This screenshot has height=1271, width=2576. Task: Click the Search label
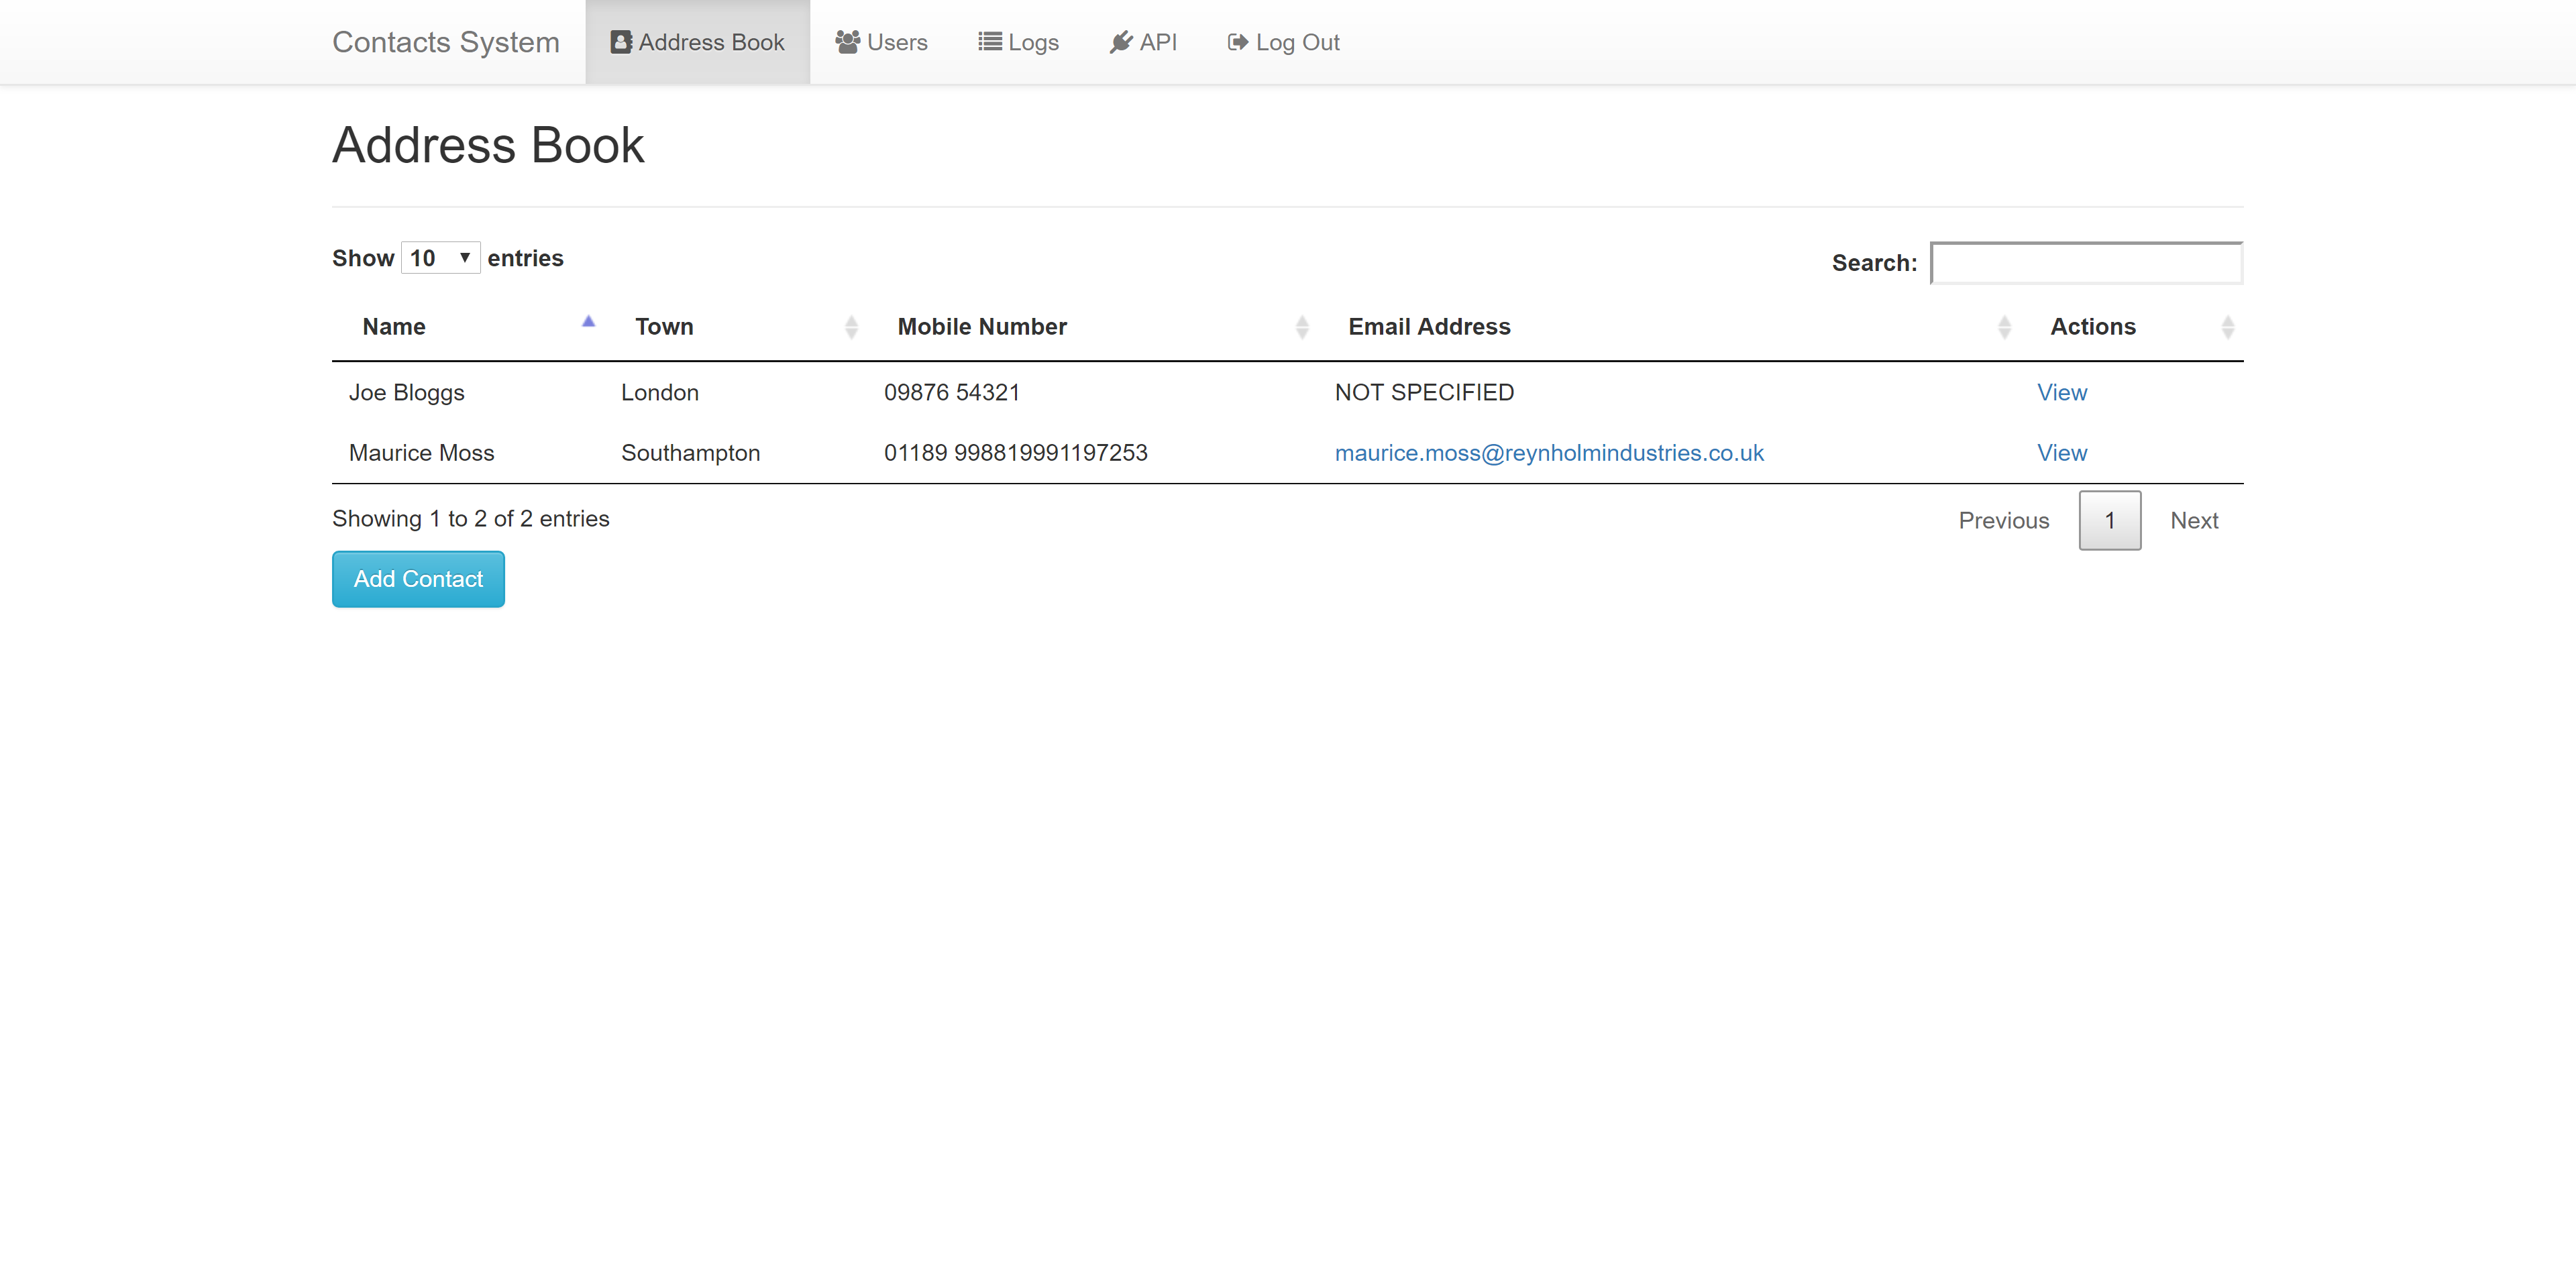(1875, 263)
